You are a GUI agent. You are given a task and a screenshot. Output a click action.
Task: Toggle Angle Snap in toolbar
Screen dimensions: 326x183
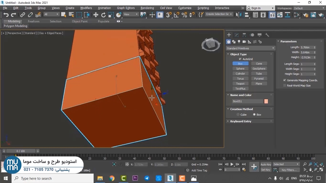click(x=176, y=15)
